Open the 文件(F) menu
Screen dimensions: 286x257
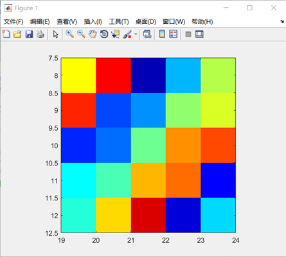(13, 22)
